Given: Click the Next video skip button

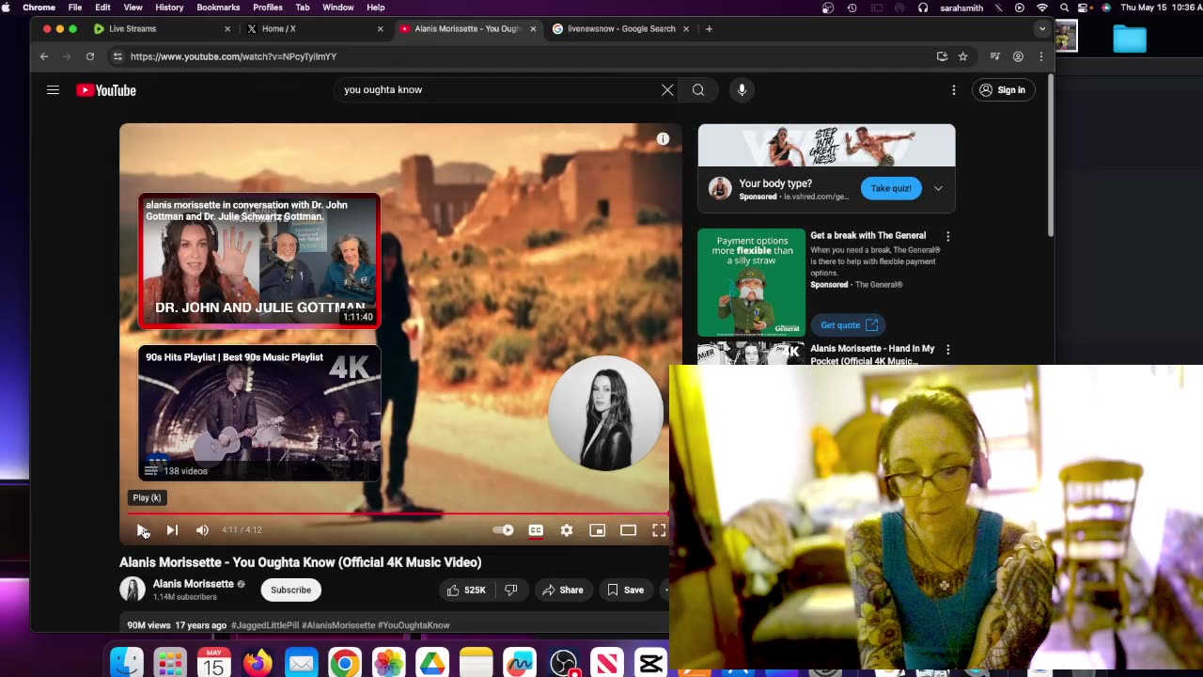Looking at the screenshot, I should 172,530.
